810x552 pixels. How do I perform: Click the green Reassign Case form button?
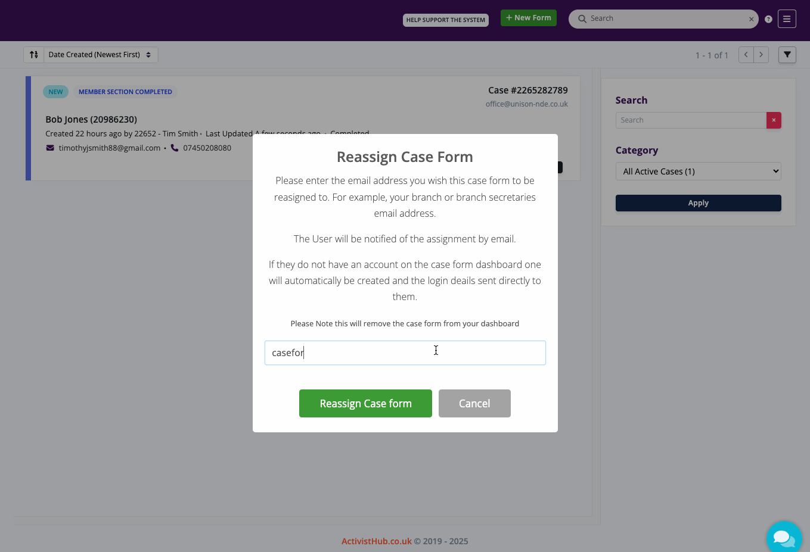click(x=365, y=404)
